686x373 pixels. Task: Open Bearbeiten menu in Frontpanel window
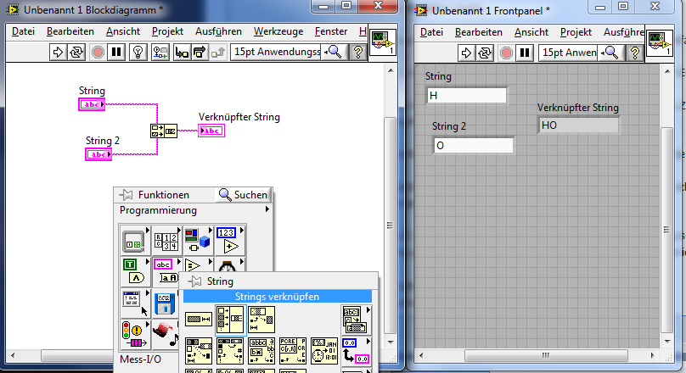[478, 32]
